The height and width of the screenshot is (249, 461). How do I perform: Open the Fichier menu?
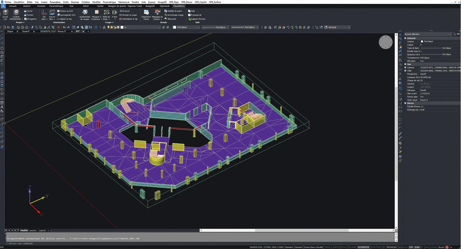[8, 2]
